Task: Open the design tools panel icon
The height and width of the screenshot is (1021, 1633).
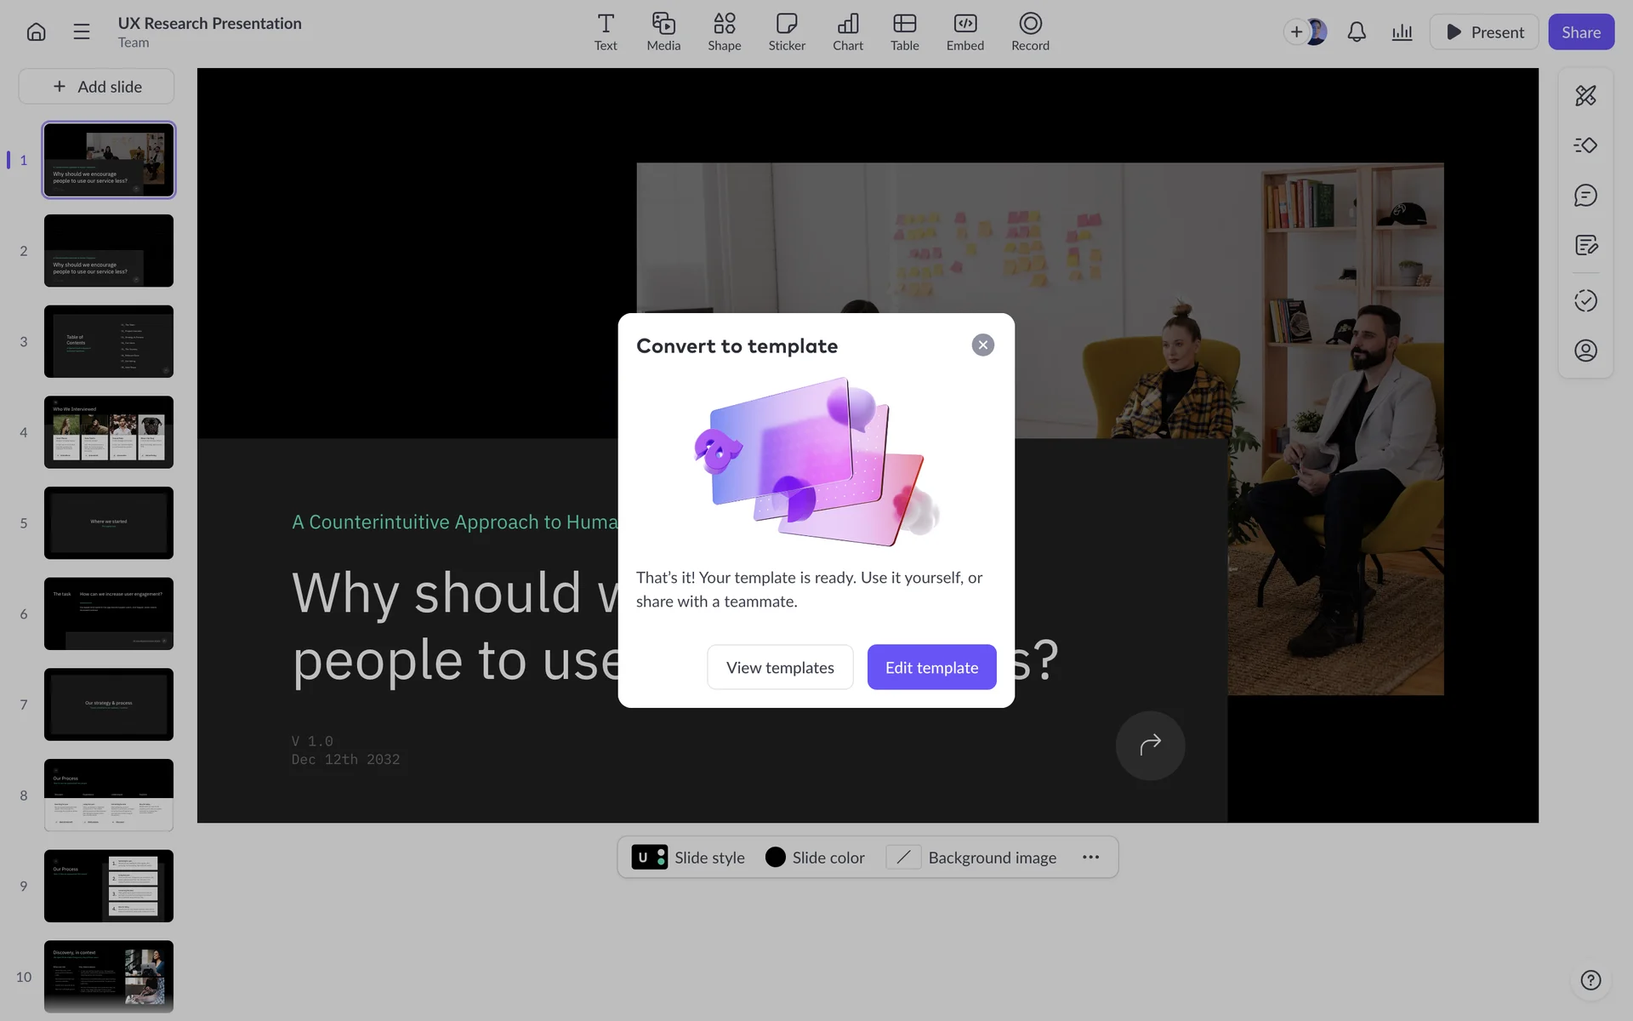Action: [x=1585, y=95]
